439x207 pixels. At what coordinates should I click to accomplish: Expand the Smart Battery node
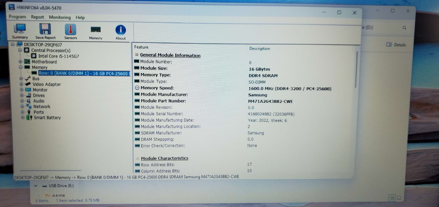coord(23,118)
